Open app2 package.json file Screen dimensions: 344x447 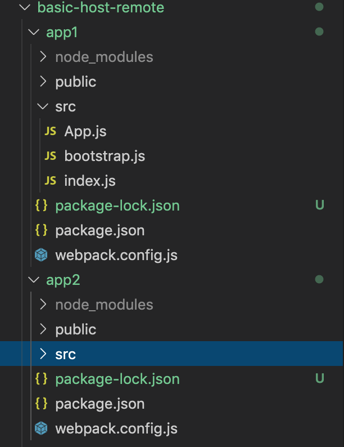pyautogui.click(x=100, y=404)
